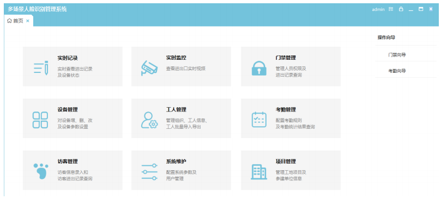Screen dimensions: 447x199
Task: Open 考勤向导 in the guide panel
Action: click(397, 71)
